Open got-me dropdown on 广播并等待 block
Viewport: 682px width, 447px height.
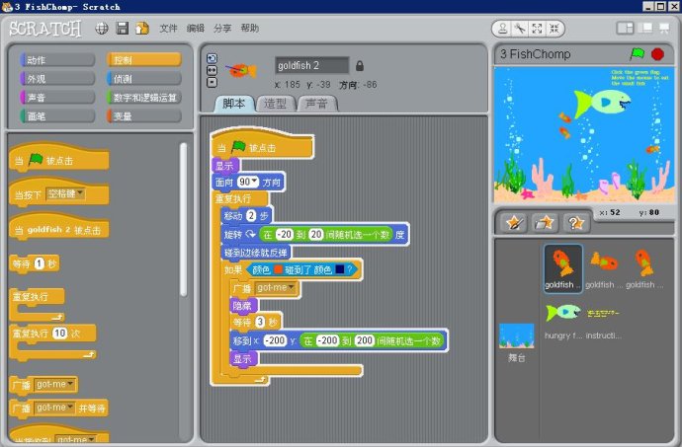[54, 408]
